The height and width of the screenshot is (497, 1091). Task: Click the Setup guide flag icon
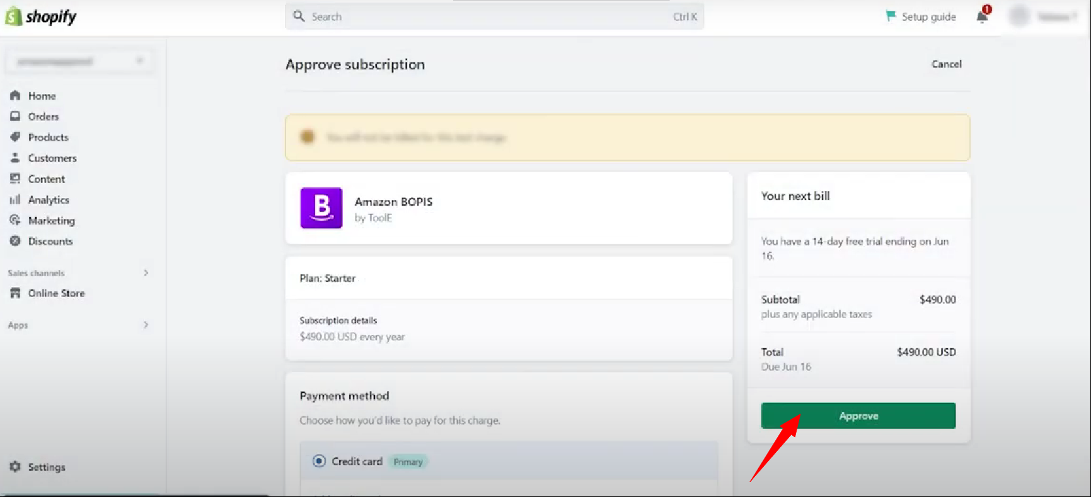pos(891,16)
